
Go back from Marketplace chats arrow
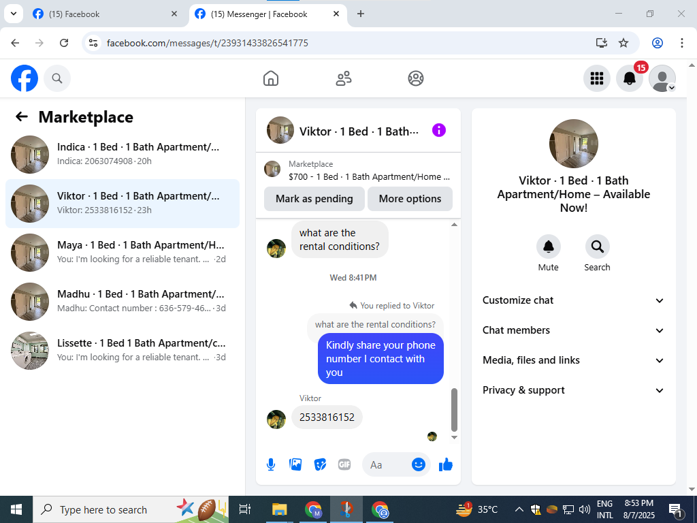tap(22, 116)
